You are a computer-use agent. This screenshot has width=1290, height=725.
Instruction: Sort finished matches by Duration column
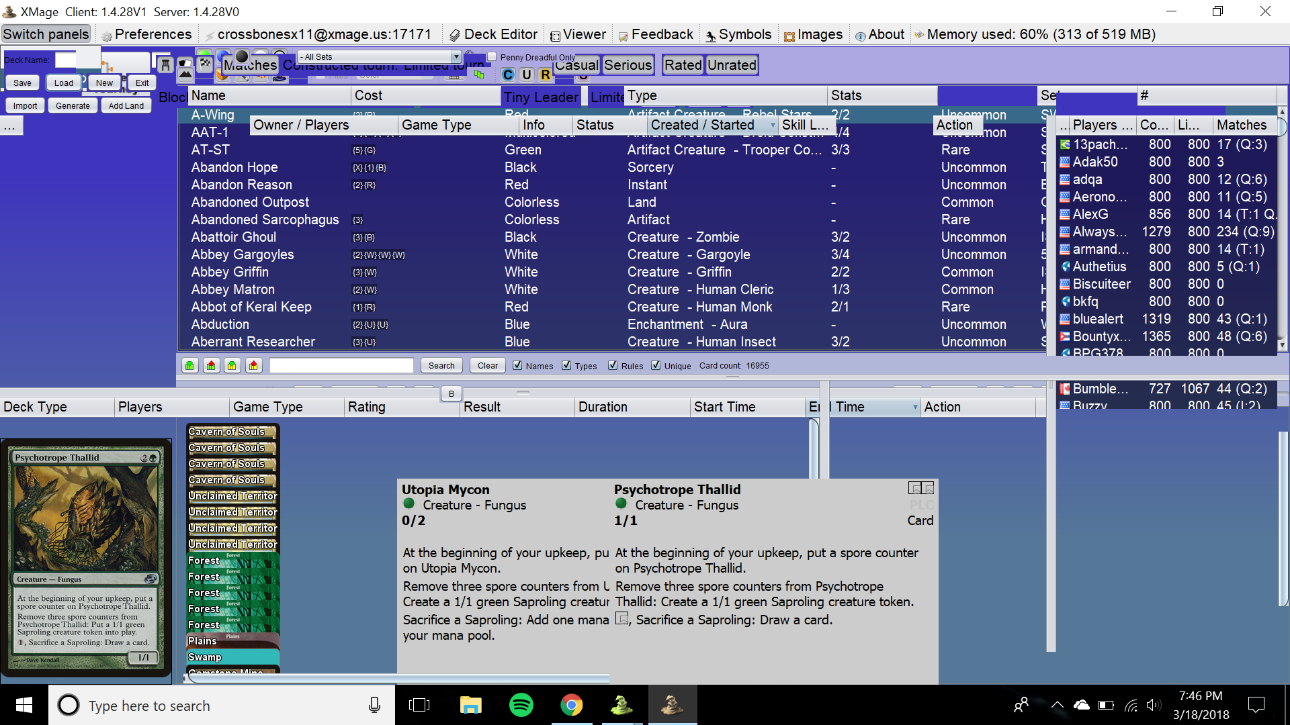click(x=632, y=407)
